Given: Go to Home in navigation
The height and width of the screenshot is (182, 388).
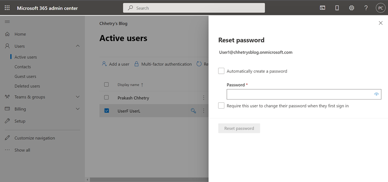Looking at the screenshot, I should point(20,34).
